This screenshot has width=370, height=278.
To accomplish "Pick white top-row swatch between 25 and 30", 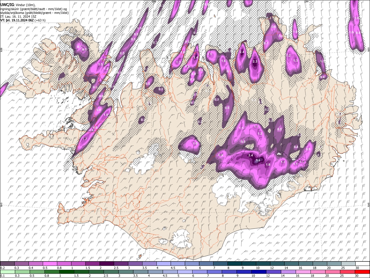I will (348, 264).
